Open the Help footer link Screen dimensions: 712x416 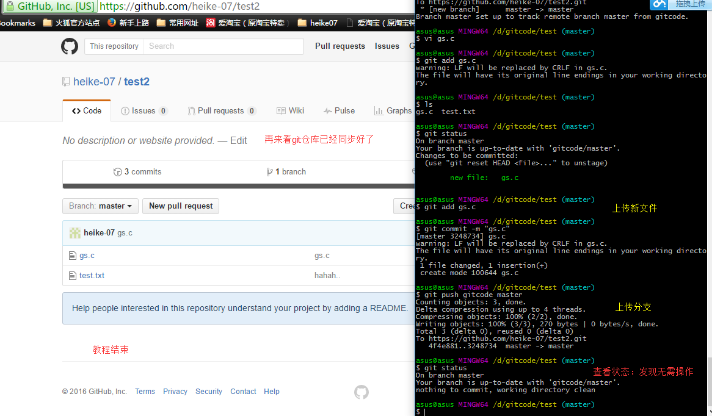click(x=272, y=392)
